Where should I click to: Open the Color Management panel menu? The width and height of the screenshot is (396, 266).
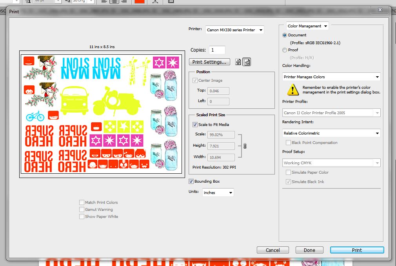coord(307,26)
